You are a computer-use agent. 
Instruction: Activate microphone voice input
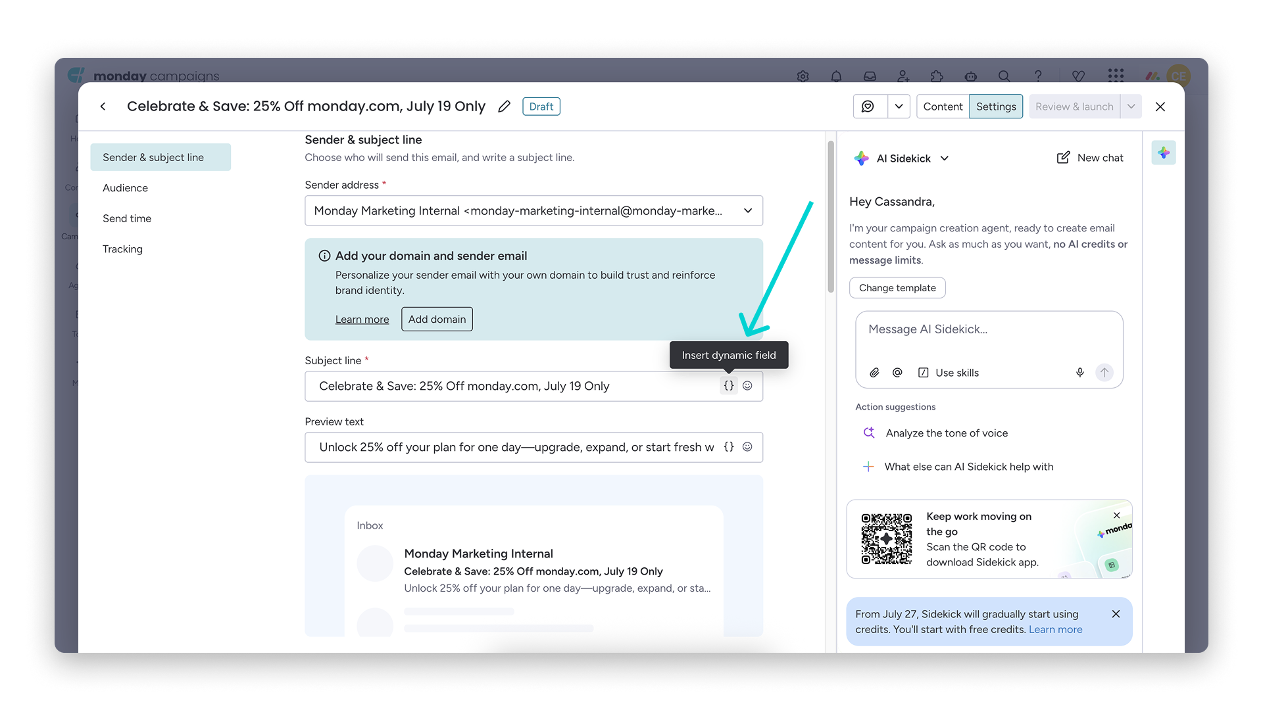(1079, 373)
